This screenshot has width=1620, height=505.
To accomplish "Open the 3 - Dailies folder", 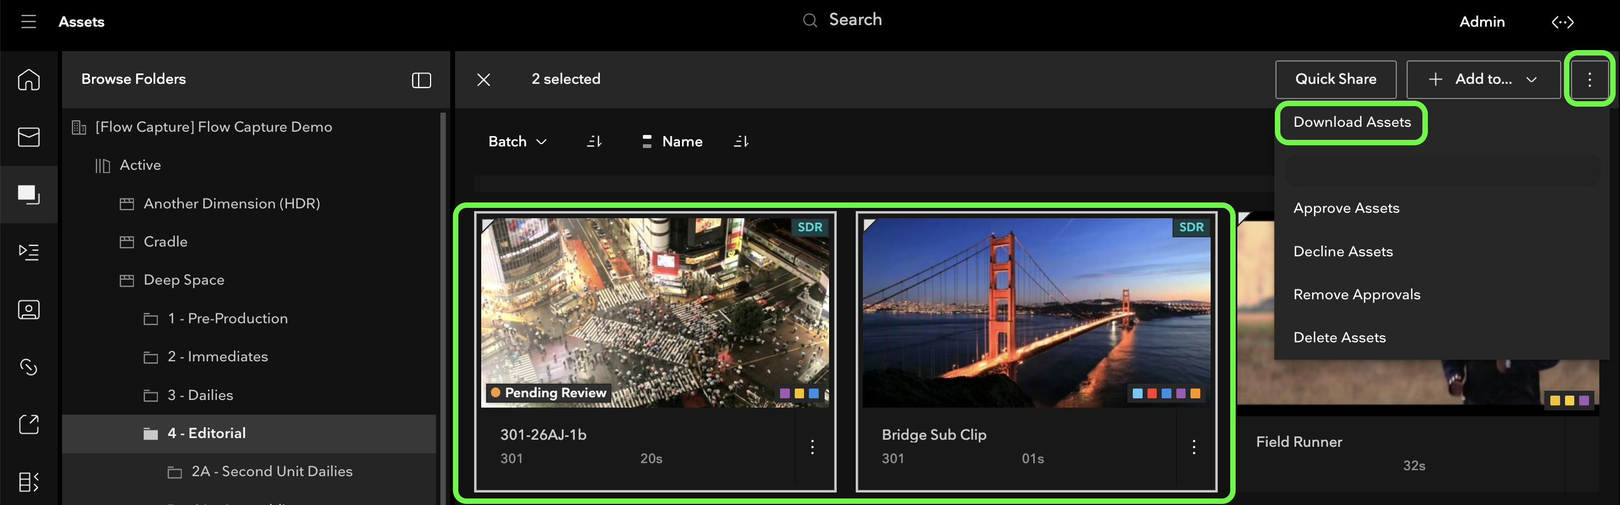I will point(200,396).
